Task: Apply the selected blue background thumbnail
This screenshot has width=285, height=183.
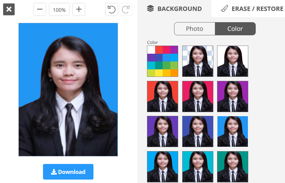Action: point(233,131)
